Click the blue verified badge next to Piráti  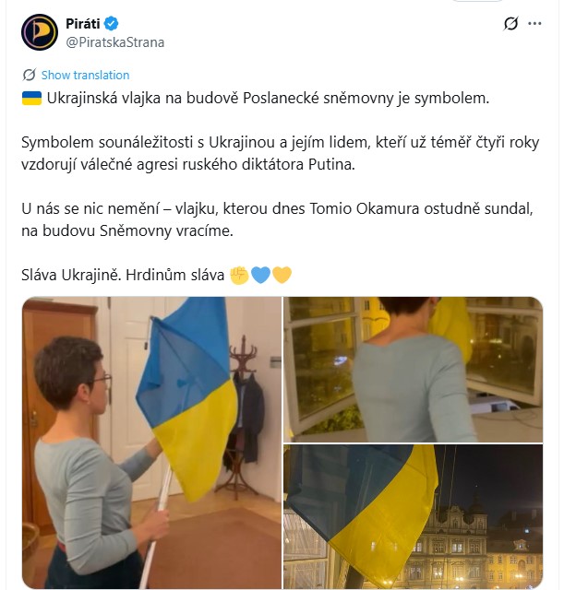(111, 24)
